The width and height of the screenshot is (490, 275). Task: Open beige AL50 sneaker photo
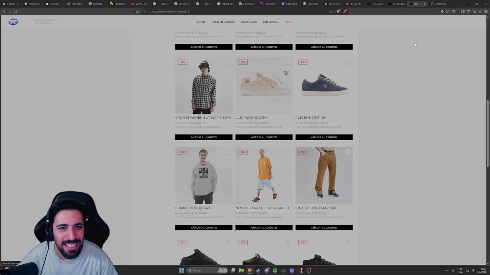pos(264,85)
